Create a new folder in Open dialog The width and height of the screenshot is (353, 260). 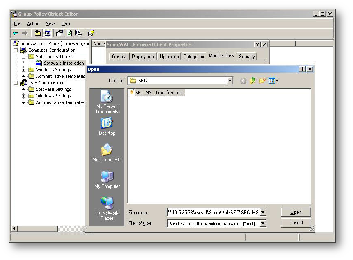coord(262,81)
